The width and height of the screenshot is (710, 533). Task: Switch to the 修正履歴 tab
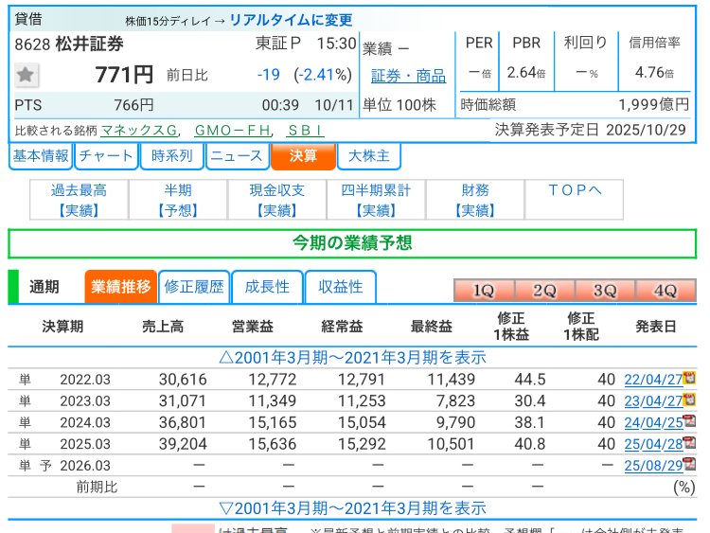pyautogui.click(x=194, y=287)
